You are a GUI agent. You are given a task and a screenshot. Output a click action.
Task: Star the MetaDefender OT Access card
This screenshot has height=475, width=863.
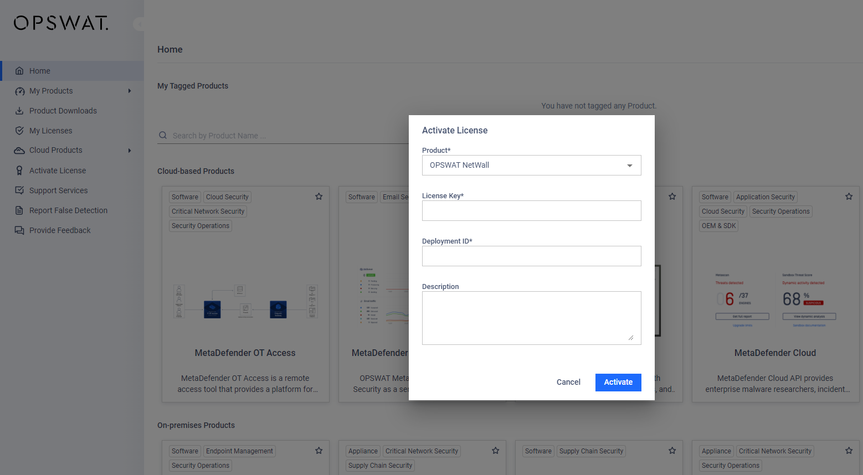[319, 197]
